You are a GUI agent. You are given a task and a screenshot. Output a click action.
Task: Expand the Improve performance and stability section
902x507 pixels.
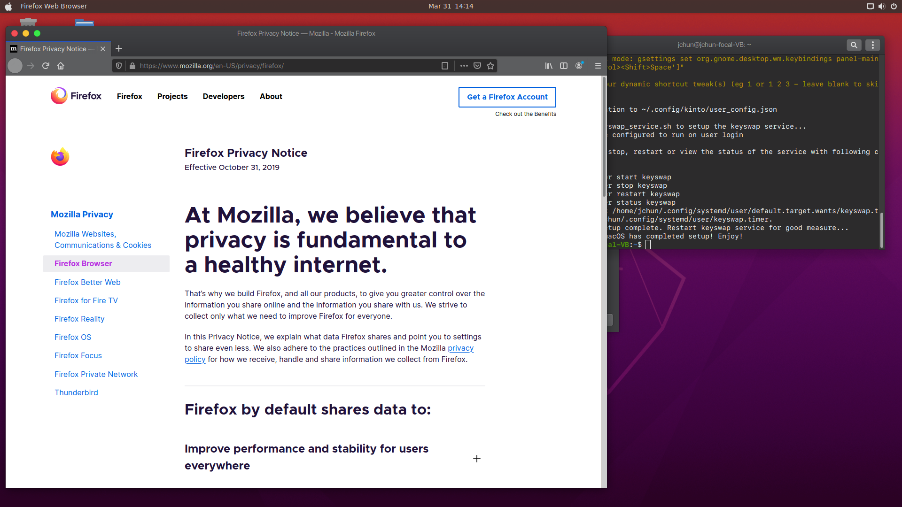(x=476, y=459)
